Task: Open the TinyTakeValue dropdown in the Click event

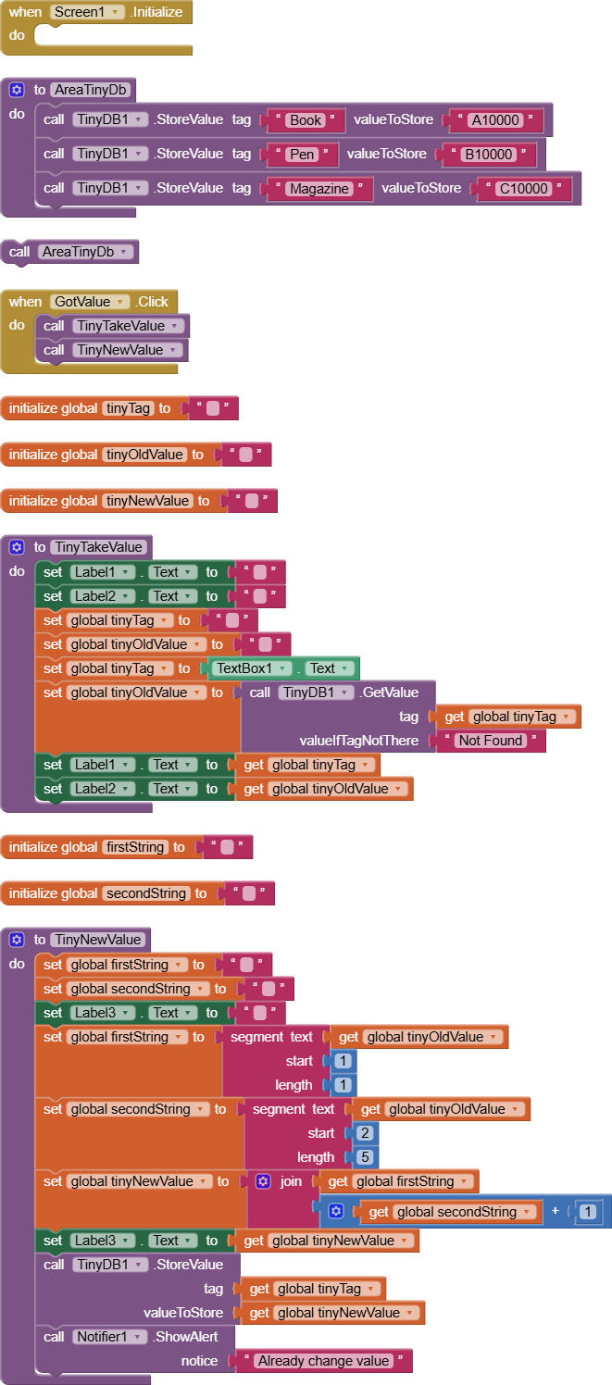Action: coord(174,326)
